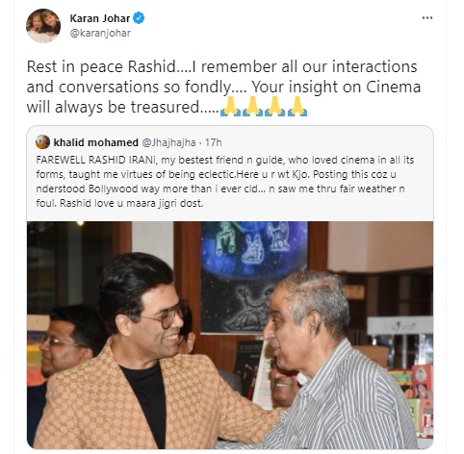This screenshot has height=454, width=464.
Task: Open the quoted FAREWELL RASHID IRANi tweet text
Action: pos(224,182)
